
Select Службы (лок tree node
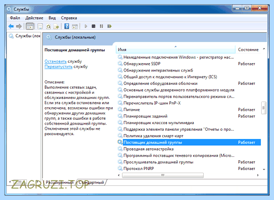coord(24,36)
